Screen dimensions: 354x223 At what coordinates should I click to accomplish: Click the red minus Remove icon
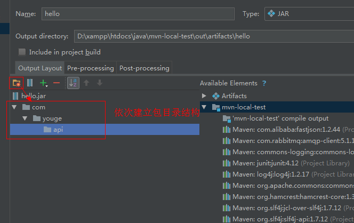click(x=57, y=83)
